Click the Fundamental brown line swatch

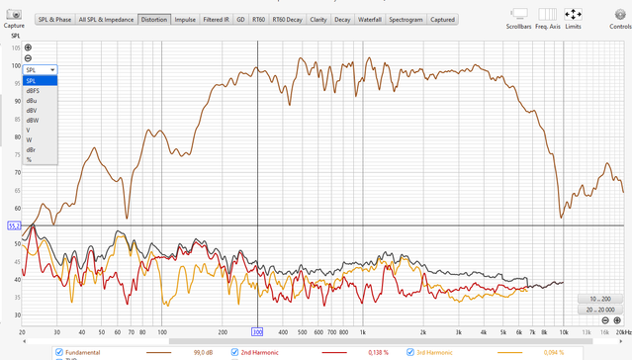pyautogui.click(x=158, y=353)
